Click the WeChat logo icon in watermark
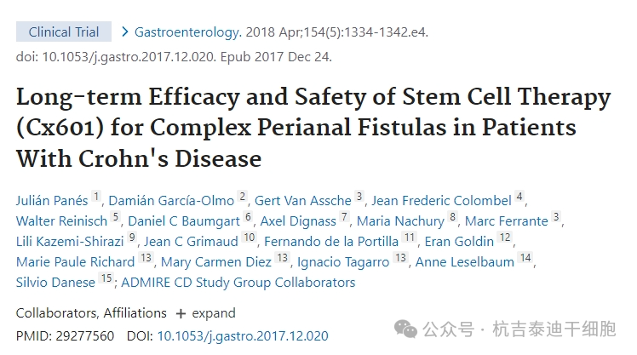This screenshot has width=637, height=355. pyautogui.click(x=408, y=328)
